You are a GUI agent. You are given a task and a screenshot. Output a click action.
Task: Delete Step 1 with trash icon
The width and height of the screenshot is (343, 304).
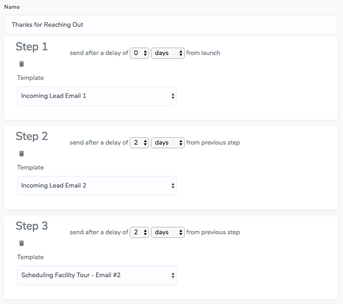click(x=21, y=64)
